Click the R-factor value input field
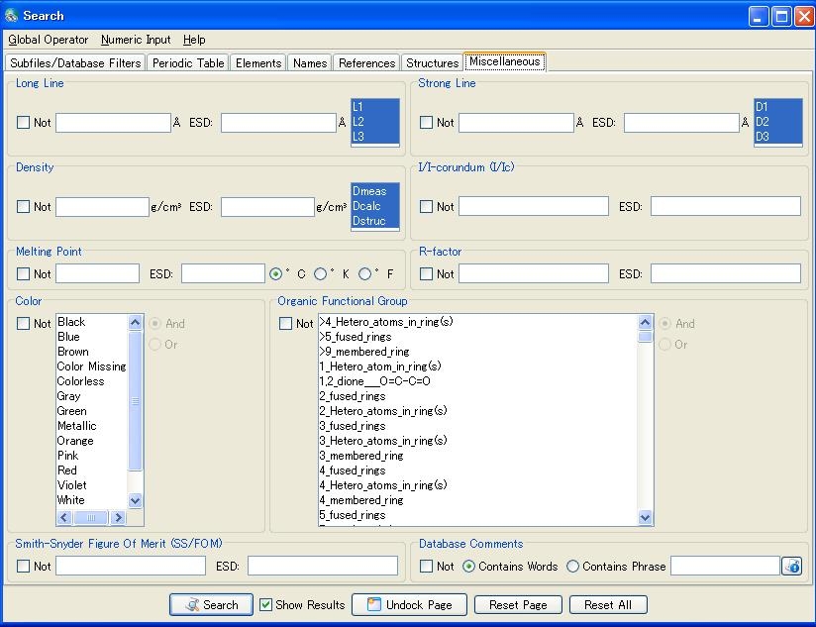The height and width of the screenshot is (627, 816). coord(534,273)
